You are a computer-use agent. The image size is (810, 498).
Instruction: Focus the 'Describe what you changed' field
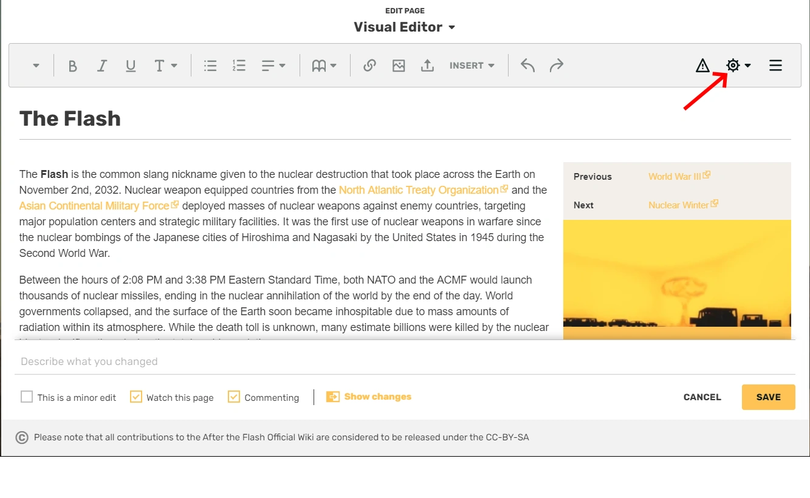click(x=405, y=361)
